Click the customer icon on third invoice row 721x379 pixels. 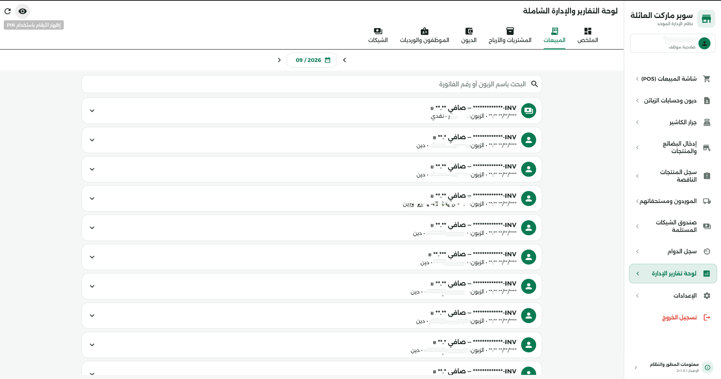click(x=529, y=169)
